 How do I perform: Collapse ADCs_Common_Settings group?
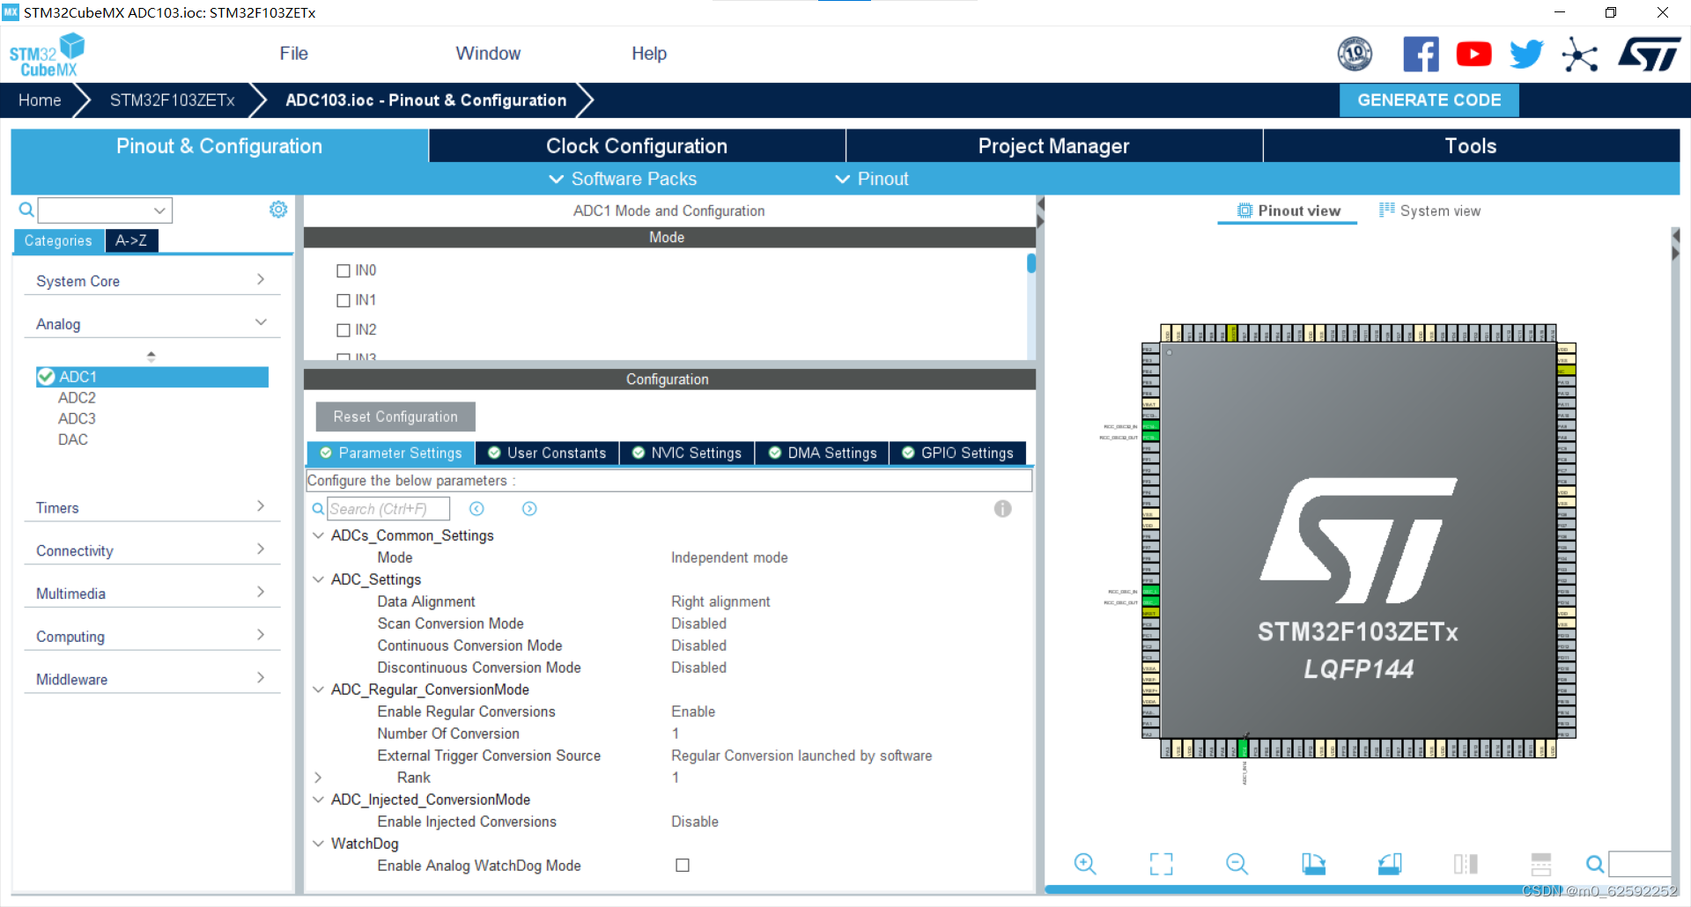(318, 535)
